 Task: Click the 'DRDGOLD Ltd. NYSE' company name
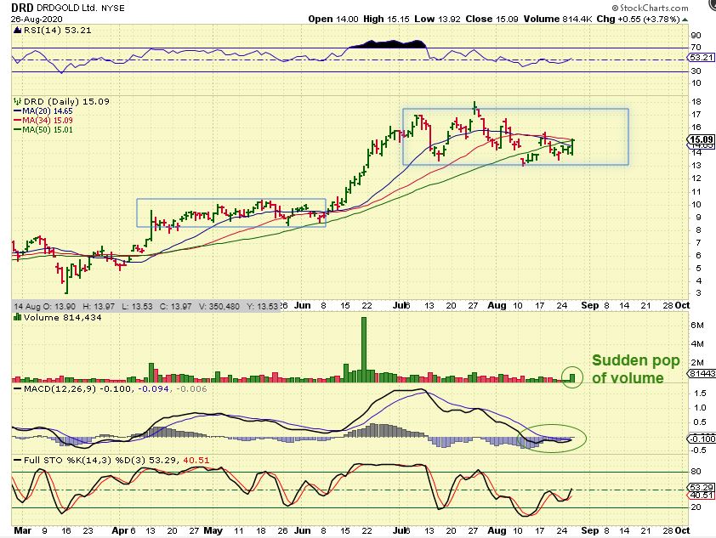click(81, 8)
